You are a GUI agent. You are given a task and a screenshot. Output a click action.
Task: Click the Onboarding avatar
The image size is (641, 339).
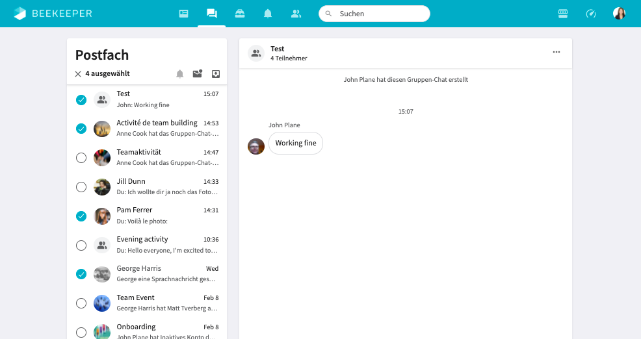[102, 332]
